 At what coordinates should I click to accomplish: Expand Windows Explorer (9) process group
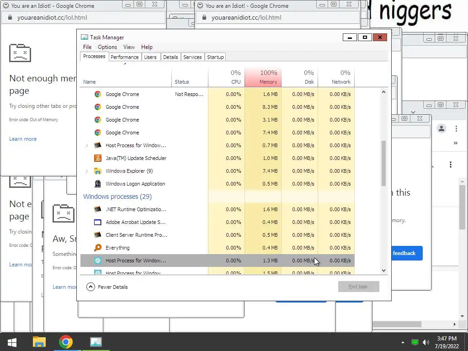tap(86, 171)
